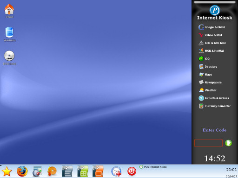Click the red power button icon
The image size is (238, 178).
[132, 171]
